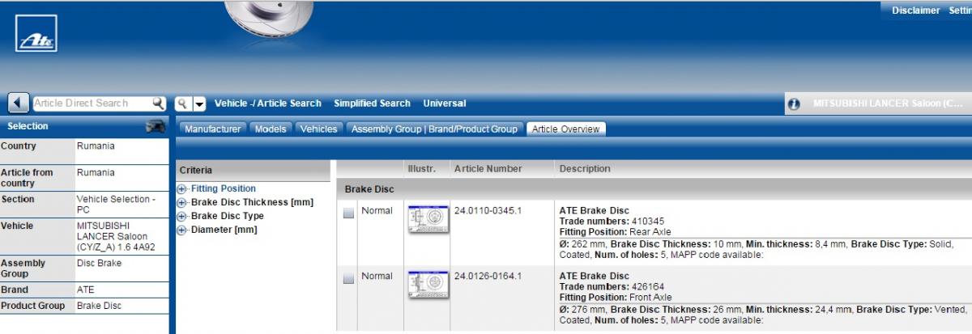Open the search mode dropdown arrow
The height and width of the screenshot is (334, 972).
[x=199, y=104]
